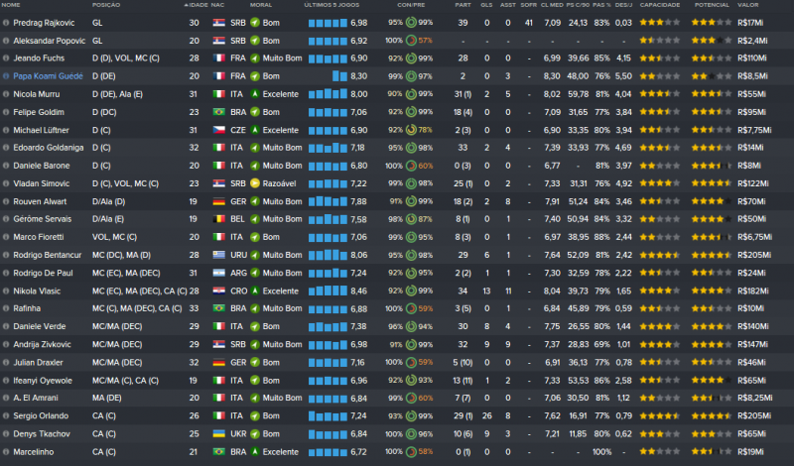Screen dimensions: 794x466
Task: Click the Uruguay flag for Rodrigo Bentancur
Action: (x=216, y=255)
